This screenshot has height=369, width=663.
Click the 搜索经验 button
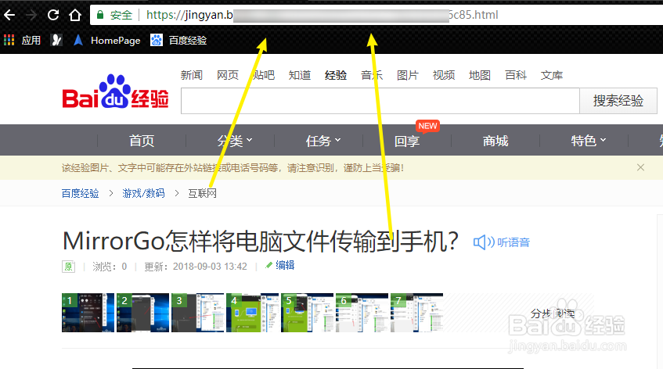pyautogui.click(x=618, y=101)
